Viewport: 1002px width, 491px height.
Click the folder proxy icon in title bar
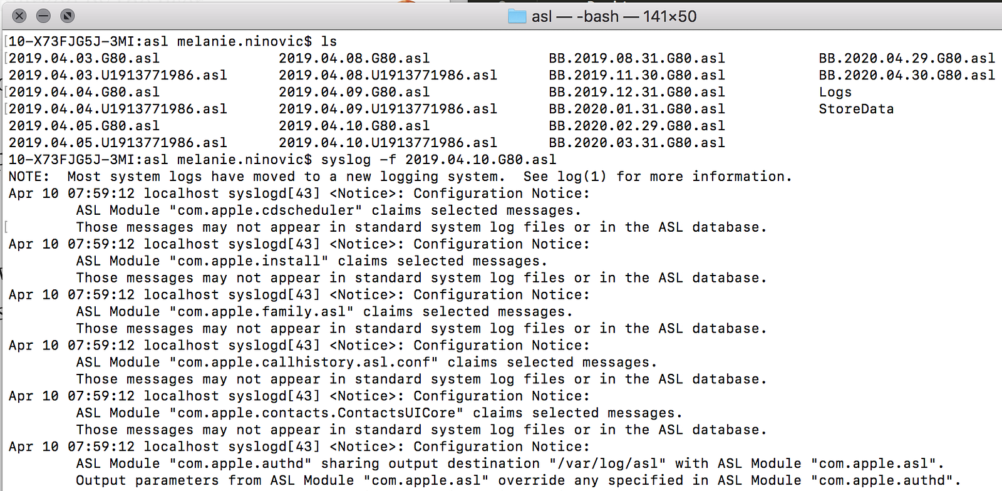517,16
